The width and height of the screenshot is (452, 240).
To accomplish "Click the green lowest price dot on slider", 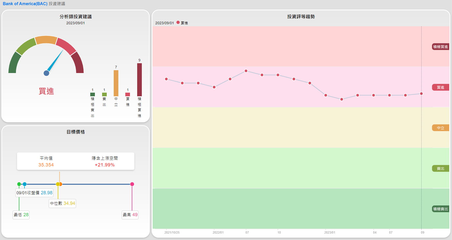I will (19, 184).
